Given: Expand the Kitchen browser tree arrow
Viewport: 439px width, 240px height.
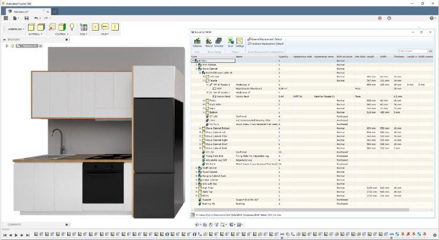Looking at the screenshot, I should [x=7, y=46].
